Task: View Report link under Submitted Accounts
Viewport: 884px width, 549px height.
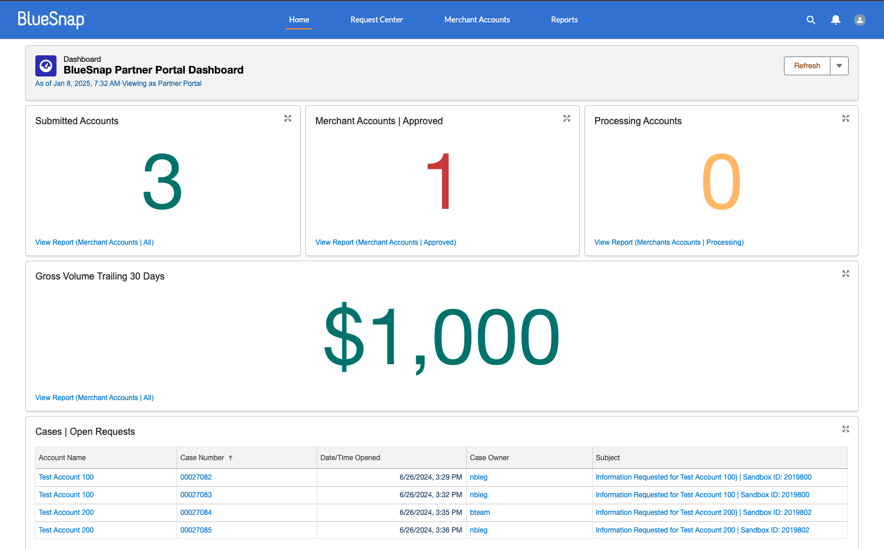Action: 94,242
